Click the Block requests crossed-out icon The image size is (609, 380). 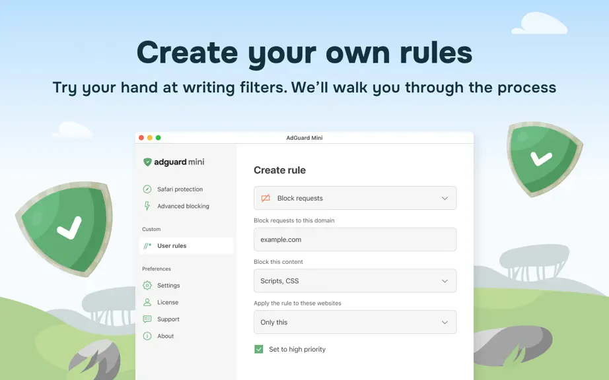point(266,198)
